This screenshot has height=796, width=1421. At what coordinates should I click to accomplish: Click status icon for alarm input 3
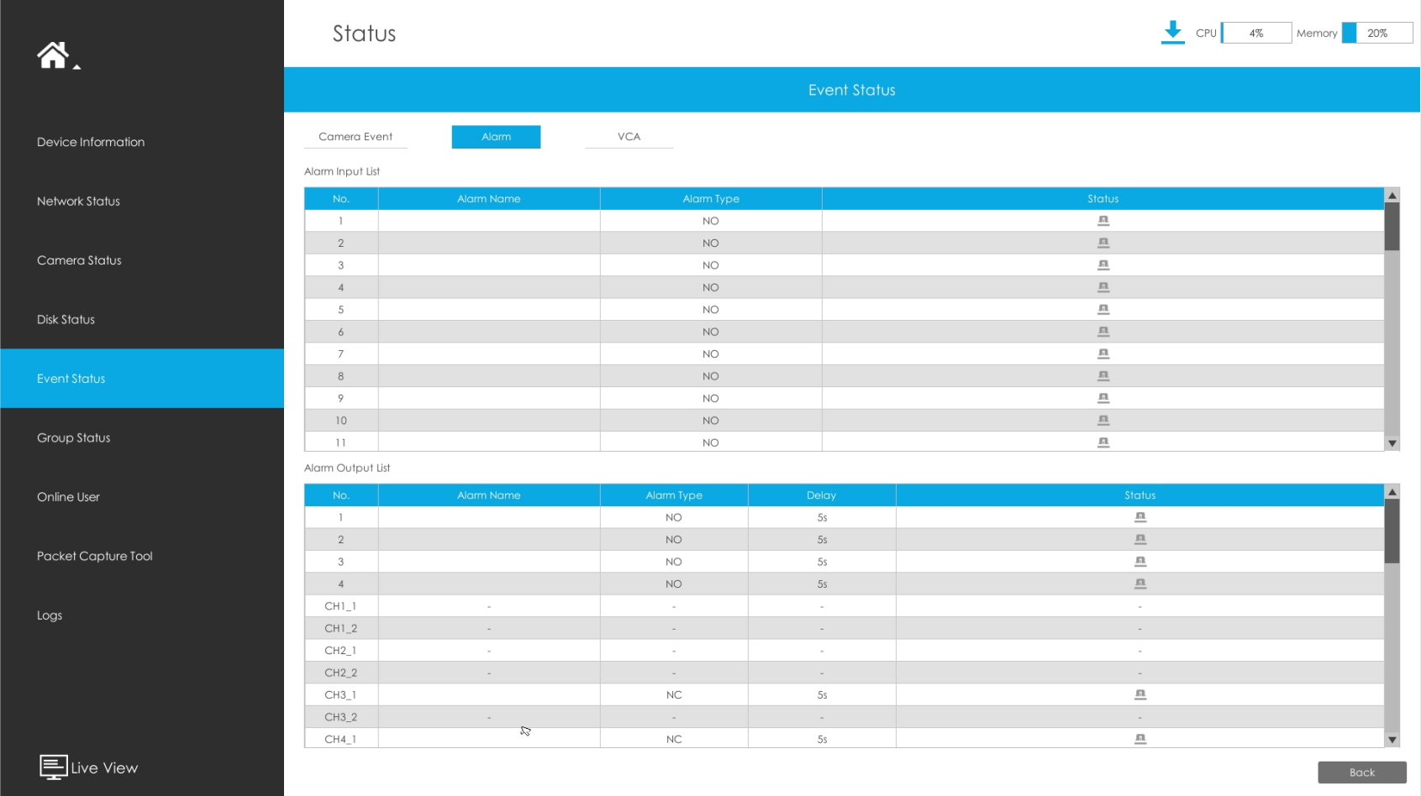[1103, 265]
